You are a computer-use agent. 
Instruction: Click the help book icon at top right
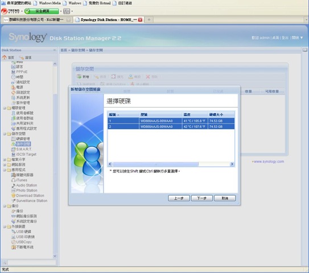click(304, 50)
